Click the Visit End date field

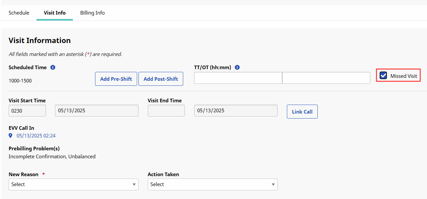(236, 111)
